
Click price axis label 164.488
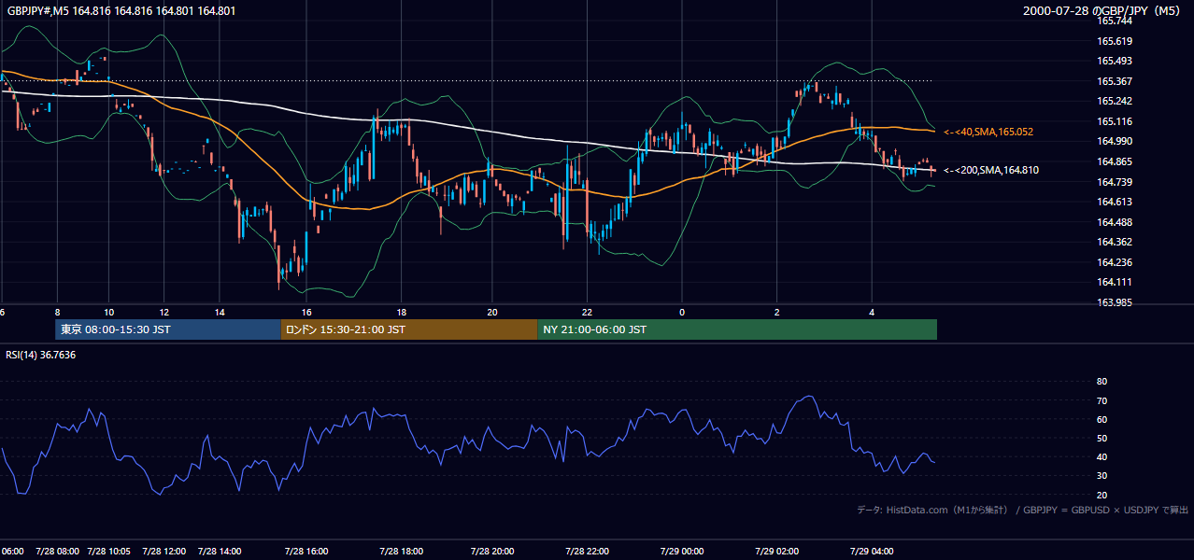click(1114, 222)
